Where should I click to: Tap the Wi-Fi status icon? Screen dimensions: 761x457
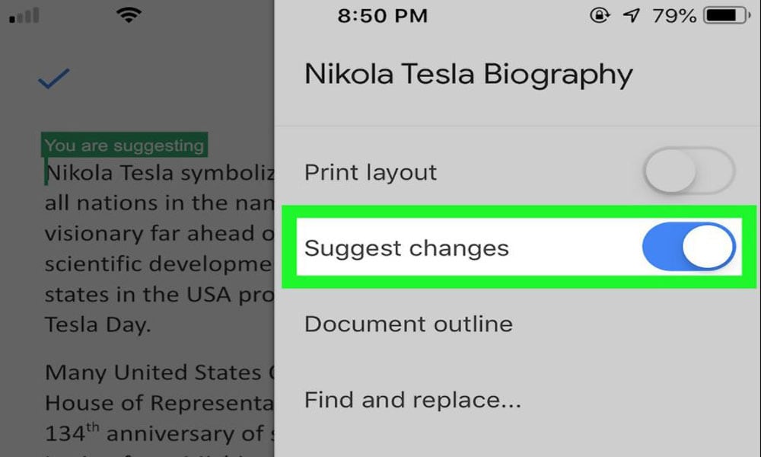(x=129, y=15)
